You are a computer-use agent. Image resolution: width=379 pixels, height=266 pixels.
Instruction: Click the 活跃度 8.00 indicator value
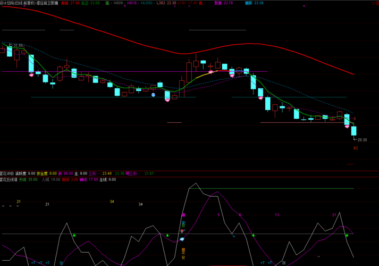tap(26, 173)
